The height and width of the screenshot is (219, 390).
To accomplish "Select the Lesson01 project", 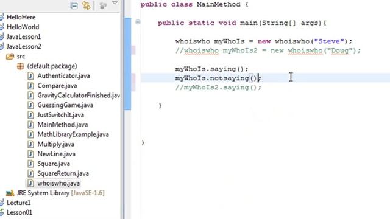I will [19, 212].
